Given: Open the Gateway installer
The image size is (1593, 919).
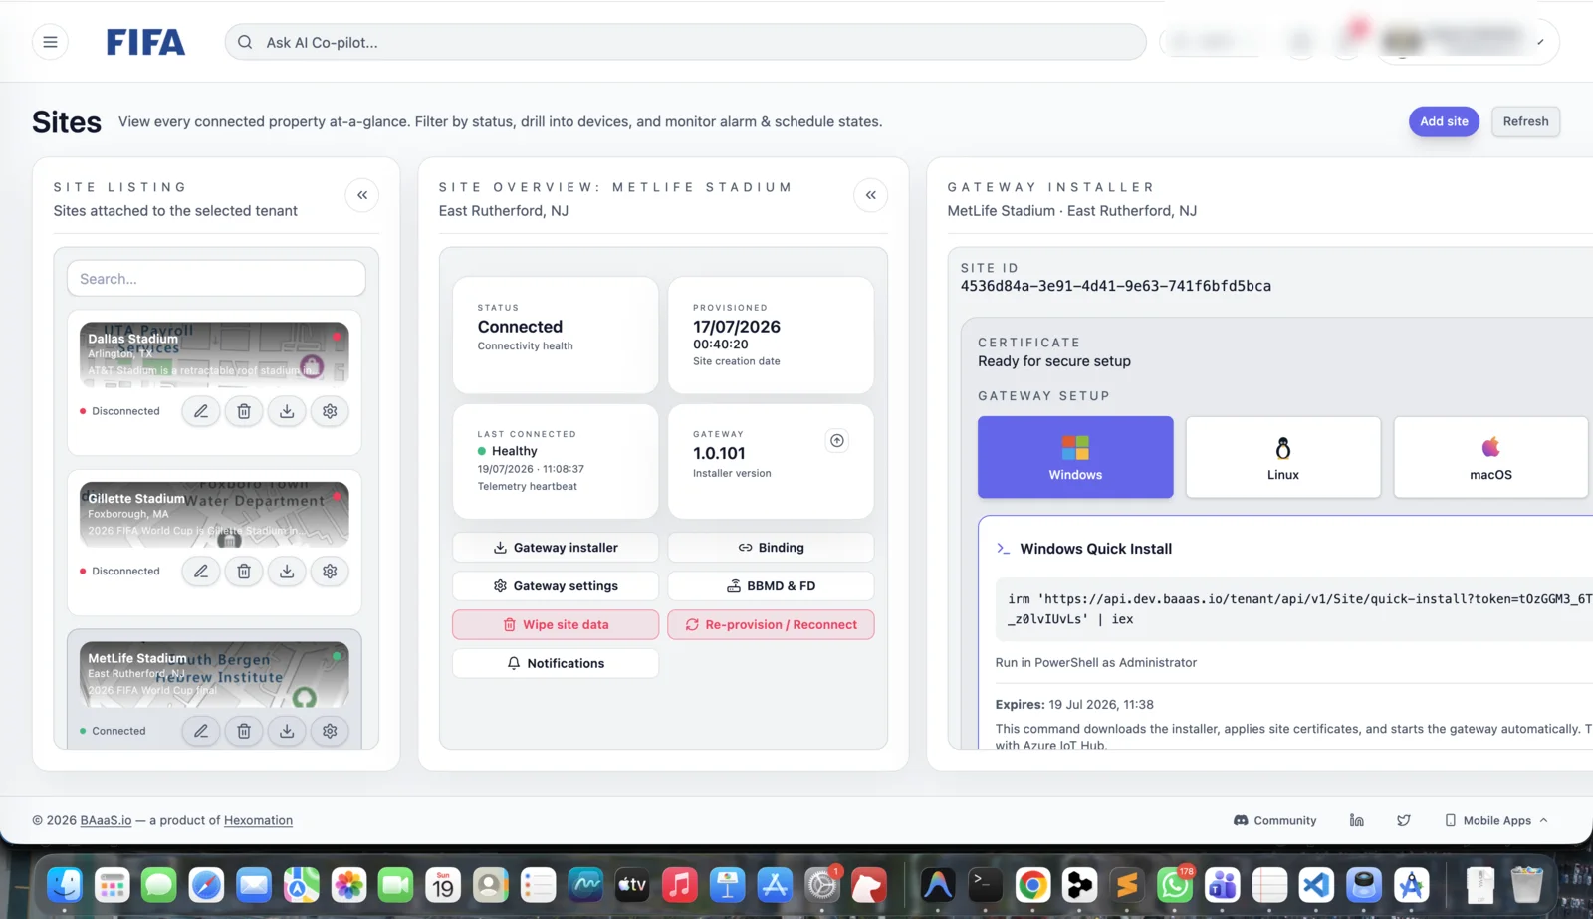Looking at the screenshot, I should pos(556,548).
